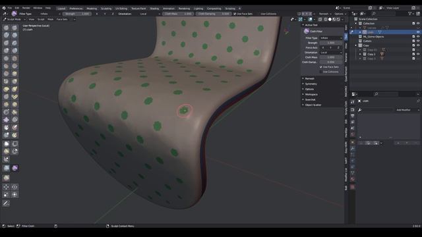The height and width of the screenshot is (237, 422).
Task: Select the Annotate tool
Action: point(6,203)
